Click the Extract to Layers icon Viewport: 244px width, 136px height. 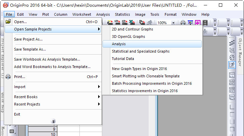(x=232, y=75)
